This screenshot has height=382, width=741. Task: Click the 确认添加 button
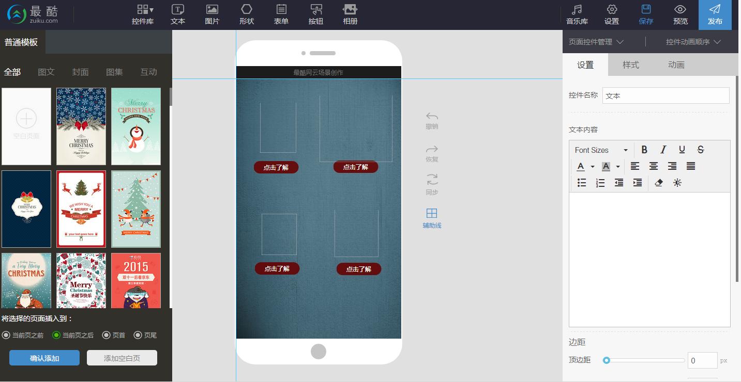tap(44, 358)
